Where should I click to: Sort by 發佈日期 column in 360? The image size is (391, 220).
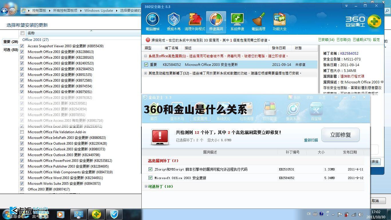(279, 48)
